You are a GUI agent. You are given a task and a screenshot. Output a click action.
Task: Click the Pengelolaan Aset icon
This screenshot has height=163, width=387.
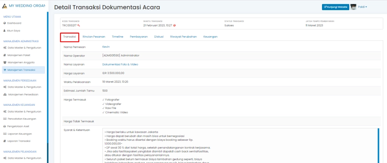tap(5, 126)
